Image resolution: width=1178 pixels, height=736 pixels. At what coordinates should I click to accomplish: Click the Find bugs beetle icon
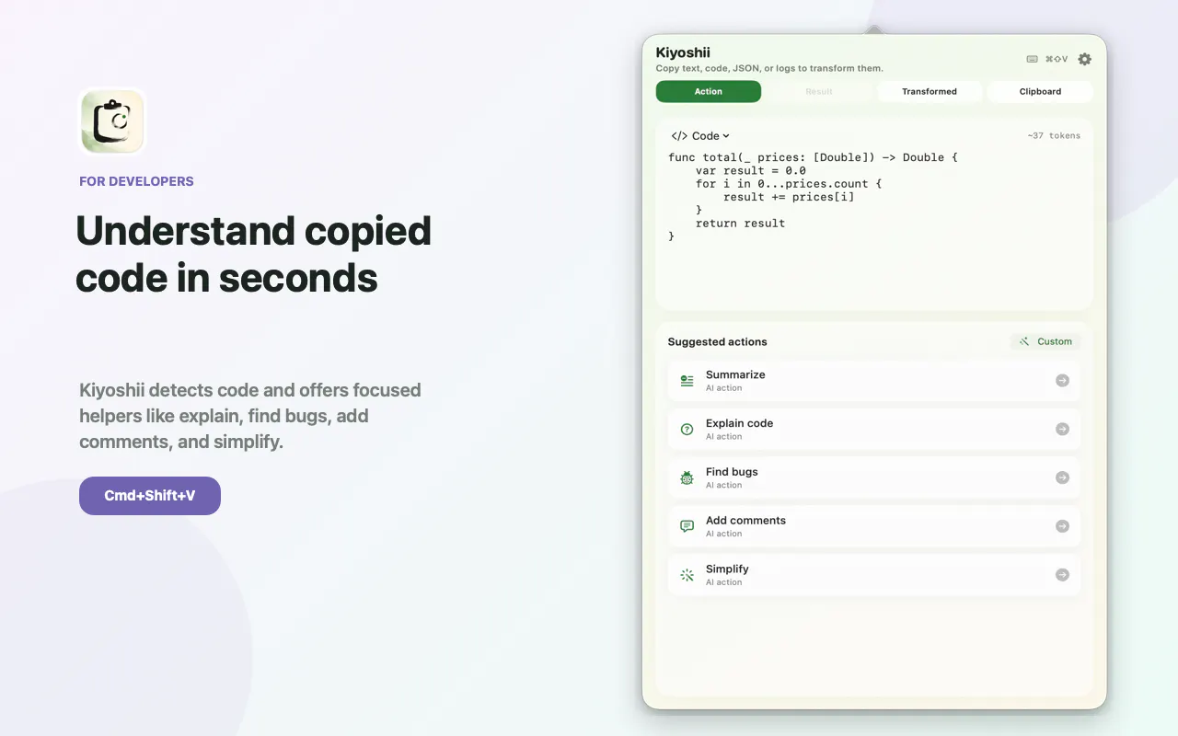[687, 477]
